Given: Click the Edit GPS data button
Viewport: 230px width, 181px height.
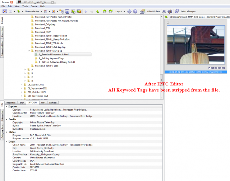Looking at the screenshot, I should (x=153, y=11).
